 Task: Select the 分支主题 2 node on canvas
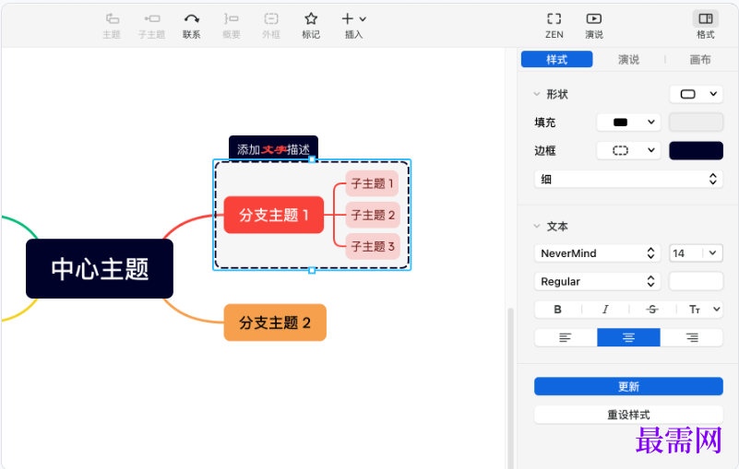pyautogui.click(x=275, y=322)
